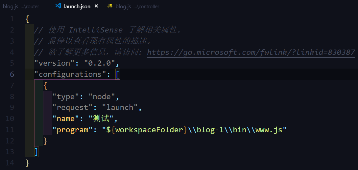
Task: Click the "0.2.0" version value
Action: (x=99, y=63)
